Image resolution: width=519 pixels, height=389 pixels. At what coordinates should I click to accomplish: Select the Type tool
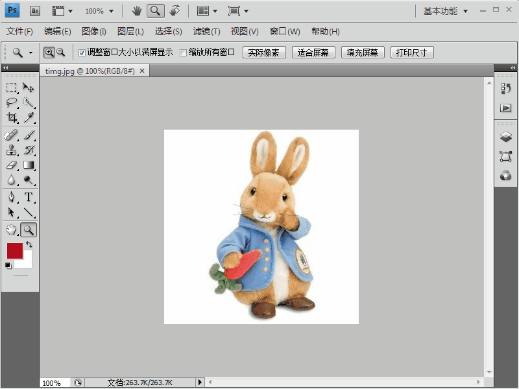point(29,197)
